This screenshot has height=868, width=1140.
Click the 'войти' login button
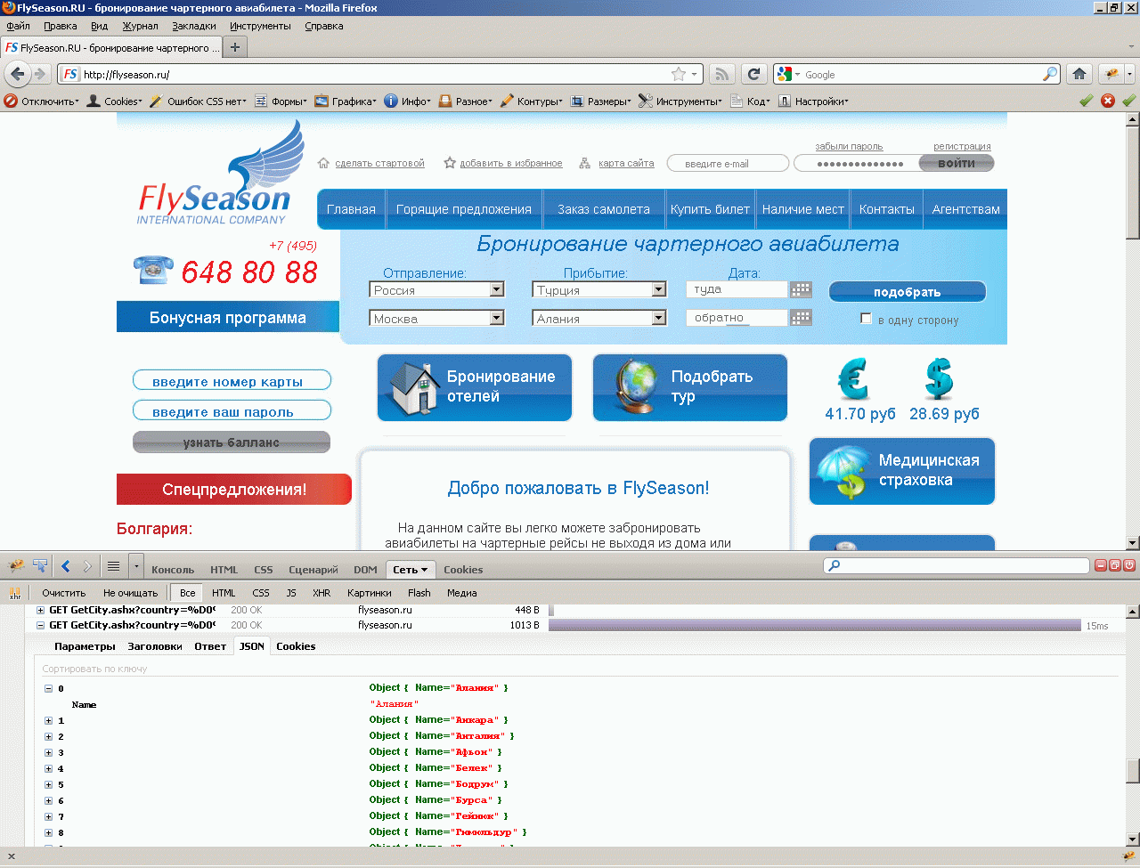click(x=957, y=163)
